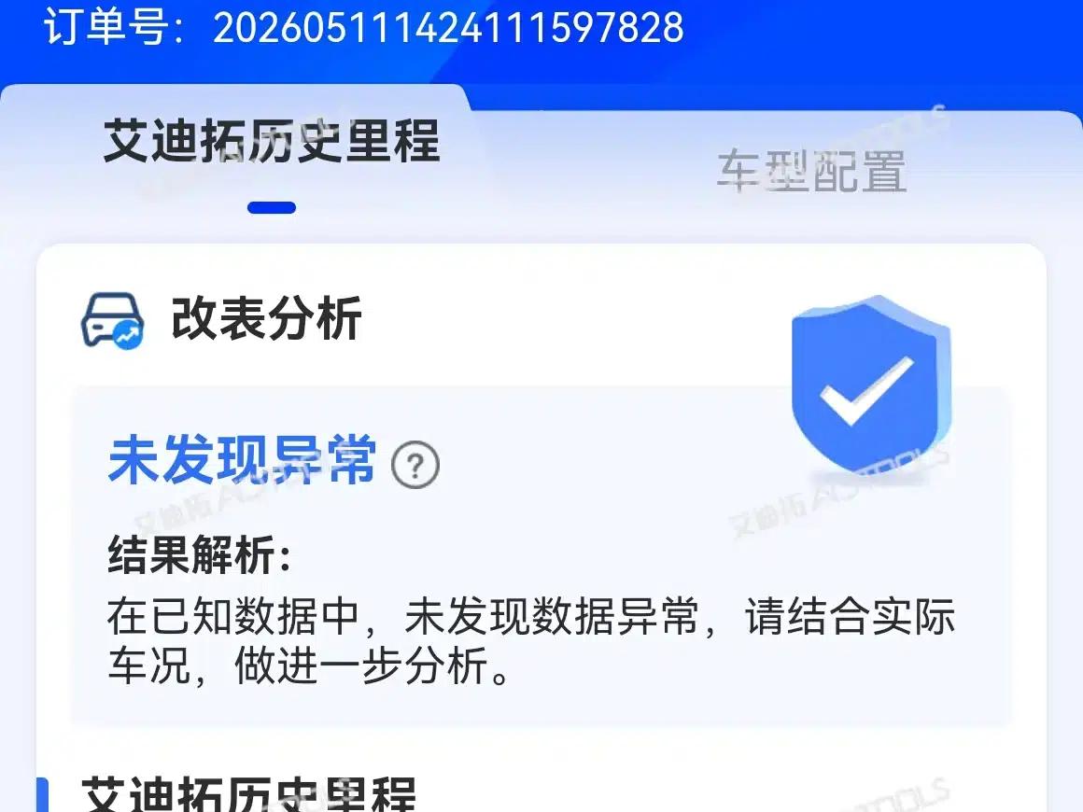Select the 艾迪拓历史里程 tab at top
The width and height of the screenshot is (1083, 812).
(x=272, y=141)
